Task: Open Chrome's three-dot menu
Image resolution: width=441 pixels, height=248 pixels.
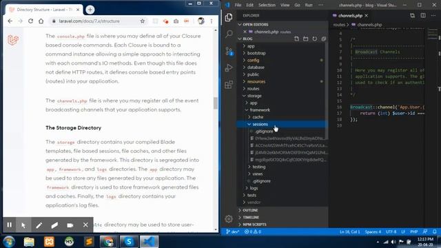Action: point(212,21)
